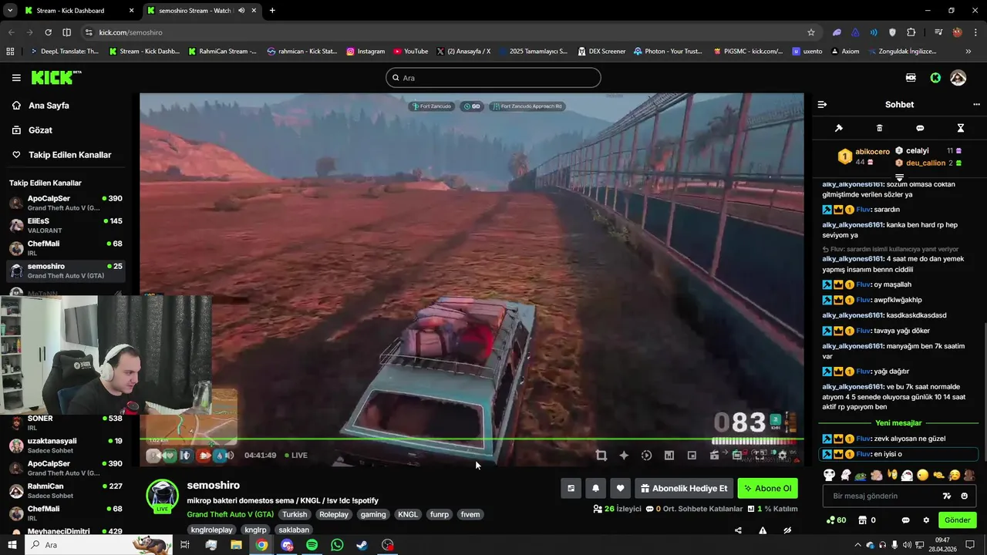Screen dimensions: 987x555
Task: Click the heart follow button under stream
Action: (620, 488)
